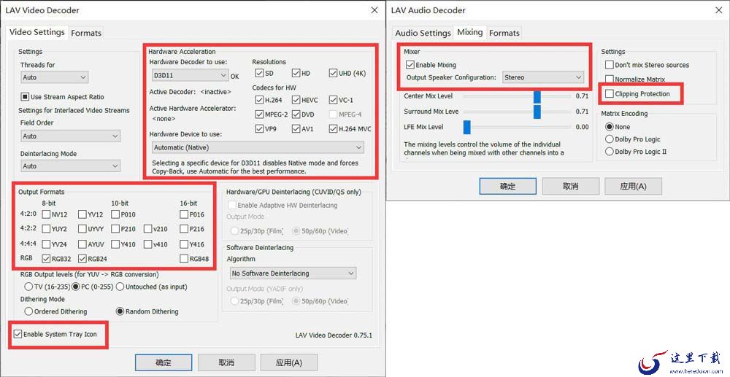Screen dimensions: 730x377
Task: Toggle Use Stream Aspect Ratio checkbox
Action: [x=25, y=97]
